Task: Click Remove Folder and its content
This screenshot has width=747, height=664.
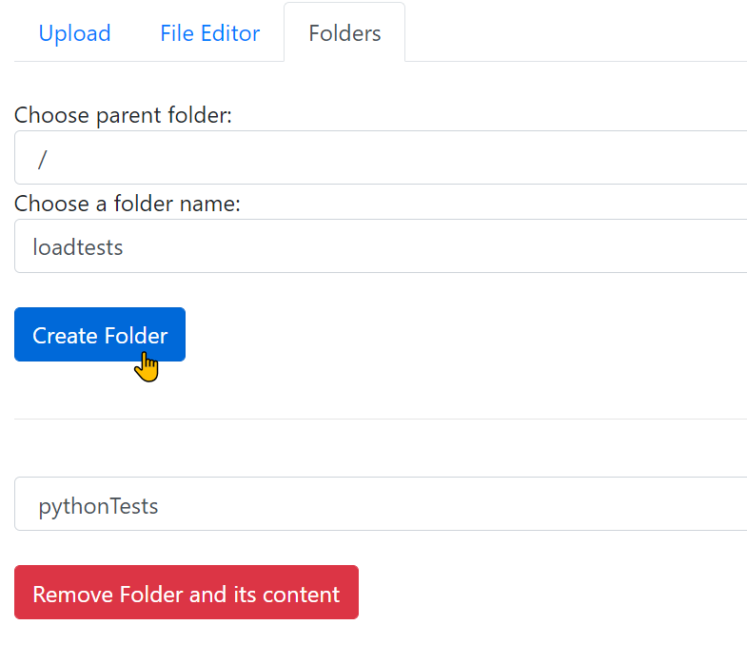Action: click(187, 593)
